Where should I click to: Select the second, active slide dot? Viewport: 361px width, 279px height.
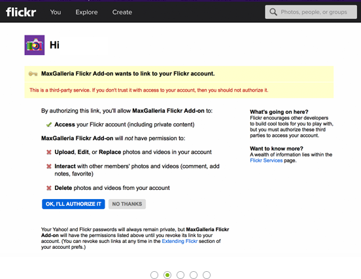click(167, 275)
